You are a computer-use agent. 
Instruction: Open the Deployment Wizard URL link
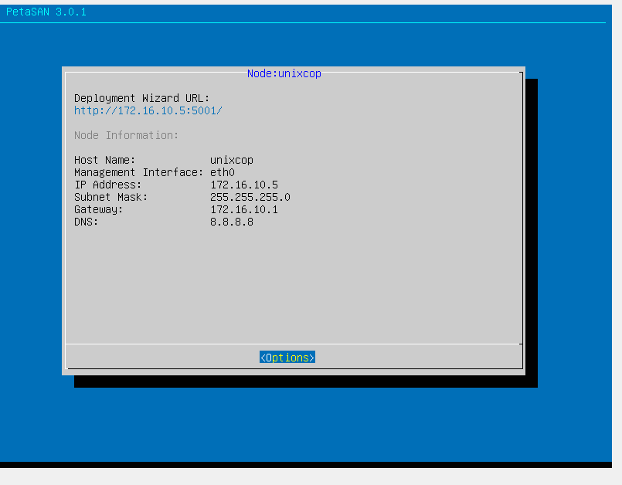(x=148, y=110)
